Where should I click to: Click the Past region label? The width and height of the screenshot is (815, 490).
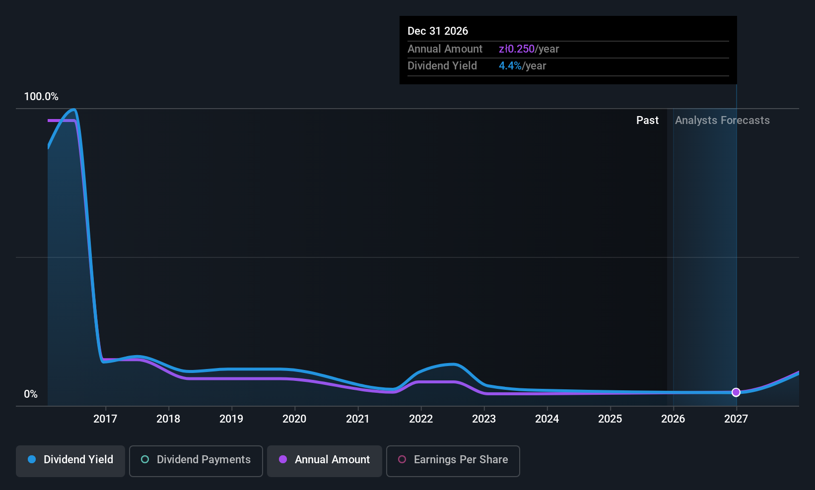coord(647,121)
